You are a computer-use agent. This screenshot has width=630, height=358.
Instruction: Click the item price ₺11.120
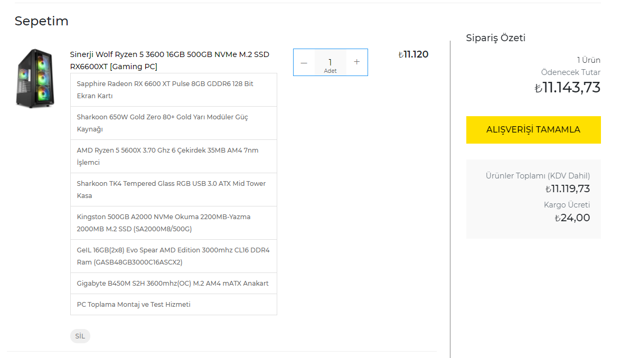coord(413,54)
